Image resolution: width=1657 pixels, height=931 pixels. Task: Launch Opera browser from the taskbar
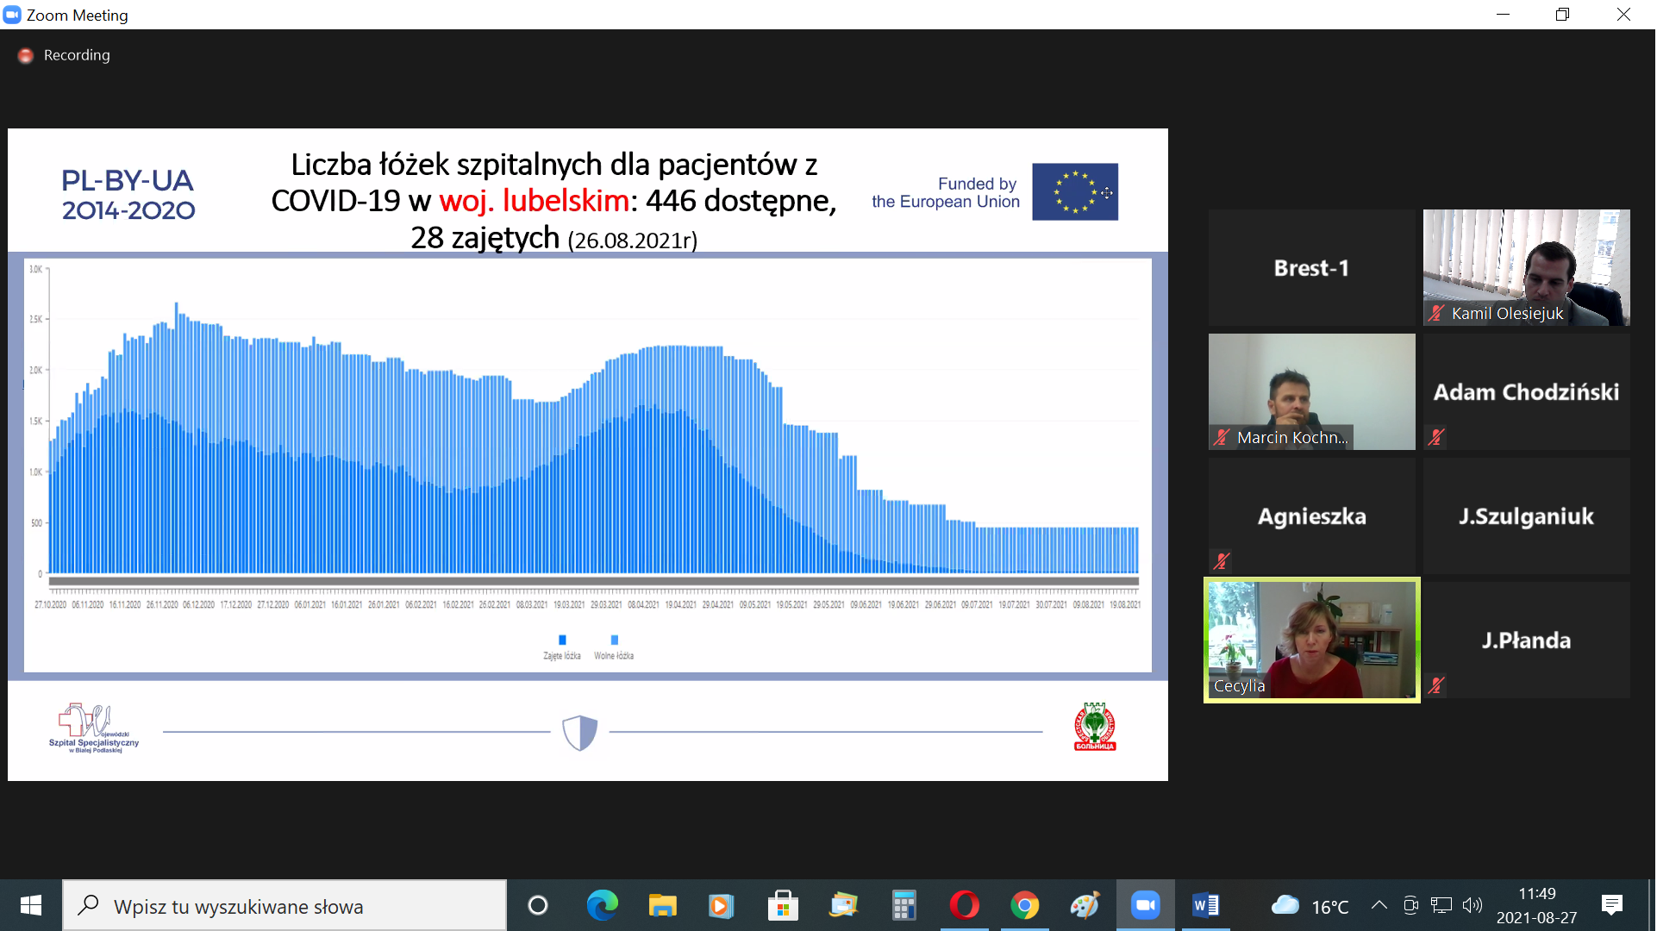(x=964, y=905)
